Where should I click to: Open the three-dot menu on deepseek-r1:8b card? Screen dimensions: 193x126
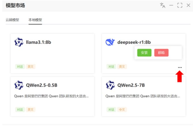(x=180, y=67)
